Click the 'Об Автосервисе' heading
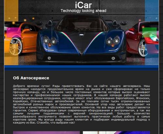Viewport: 163px width, 134px height. [x=31, y=78]
